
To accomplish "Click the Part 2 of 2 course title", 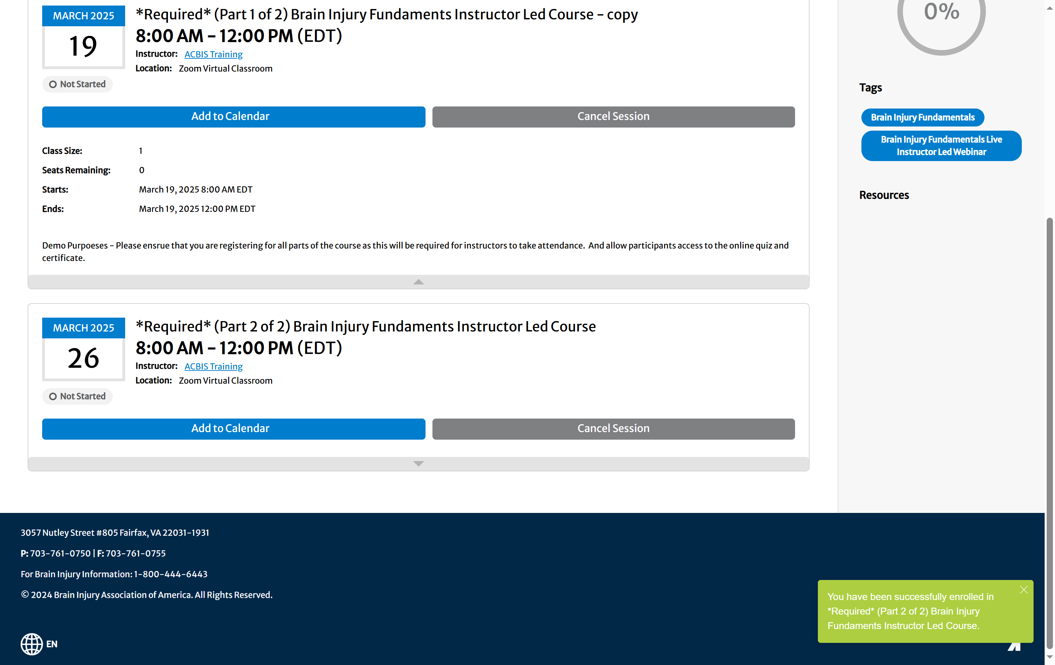I will click(365, 326).
